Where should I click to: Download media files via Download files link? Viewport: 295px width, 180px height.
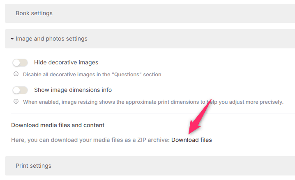click(x=191, y=140)
